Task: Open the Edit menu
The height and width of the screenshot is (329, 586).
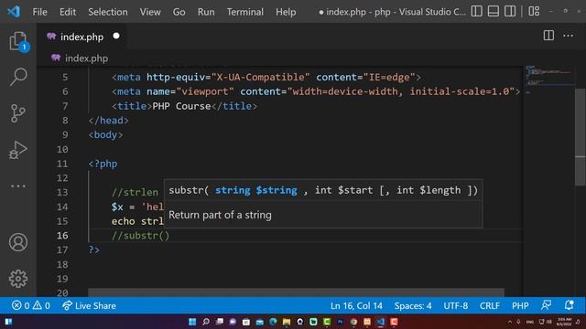Action: coord(68,12)
